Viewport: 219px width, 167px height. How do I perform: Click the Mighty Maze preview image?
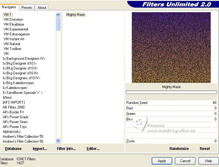point(171,48)
